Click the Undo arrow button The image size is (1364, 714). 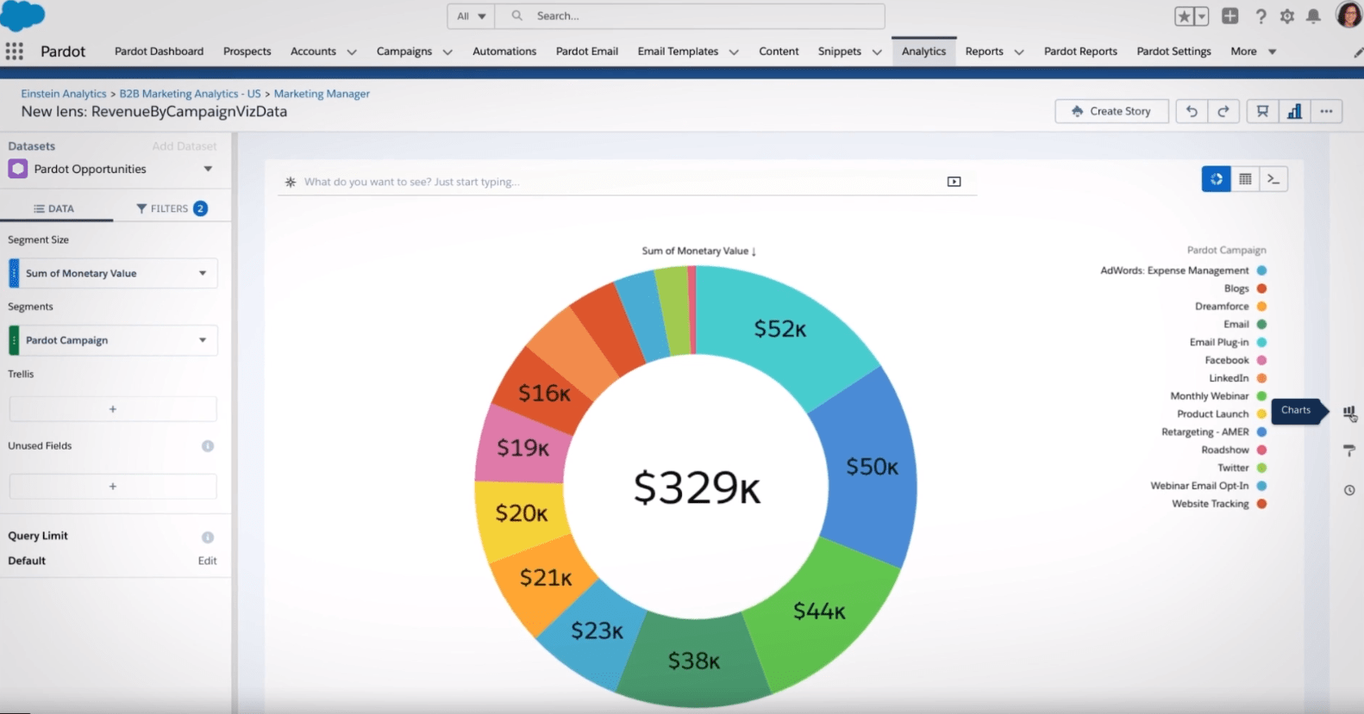tap(1192, 111)
